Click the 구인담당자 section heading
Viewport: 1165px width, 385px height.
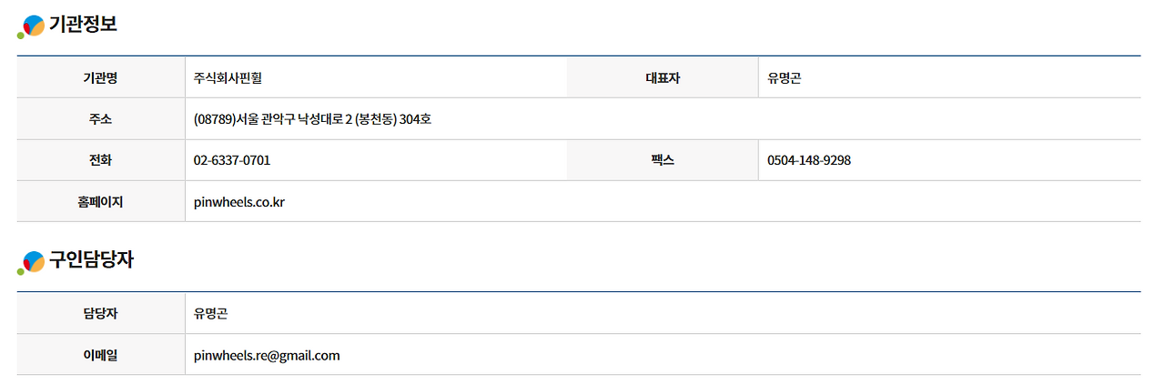point(91,260)
